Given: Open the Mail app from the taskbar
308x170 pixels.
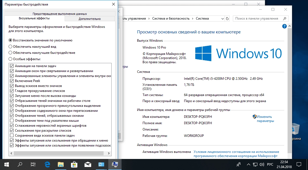Looking at the screenshot, I should point(88,164).
